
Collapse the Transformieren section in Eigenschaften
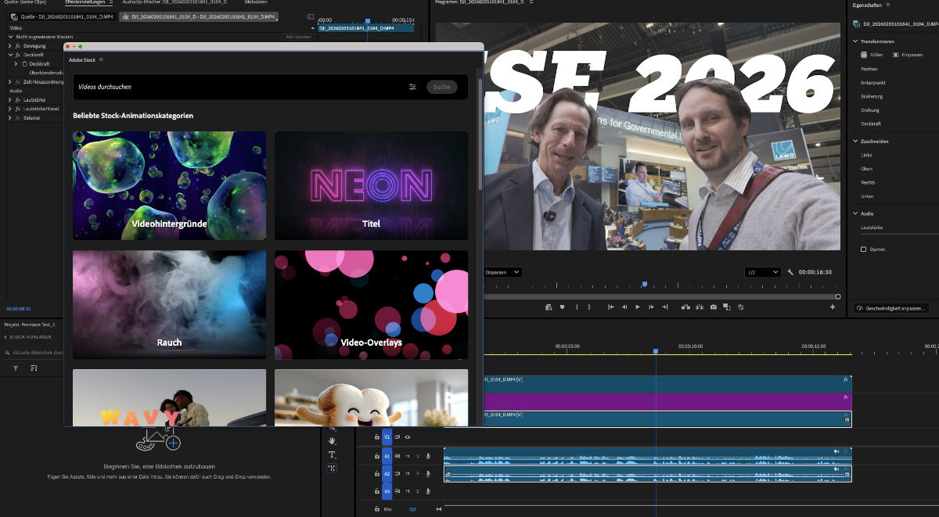point(855,41)
